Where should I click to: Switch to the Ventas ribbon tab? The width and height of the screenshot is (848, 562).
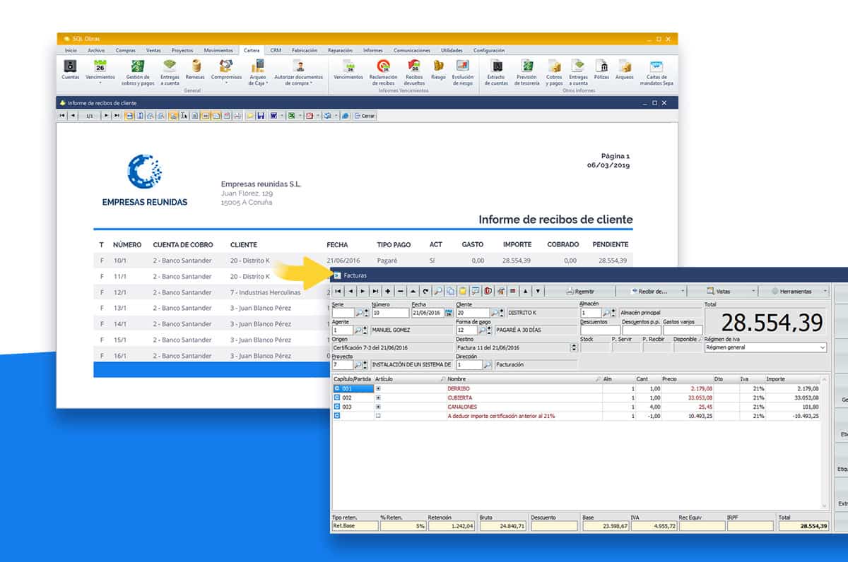pyautogui.click(x=153, y=51)
